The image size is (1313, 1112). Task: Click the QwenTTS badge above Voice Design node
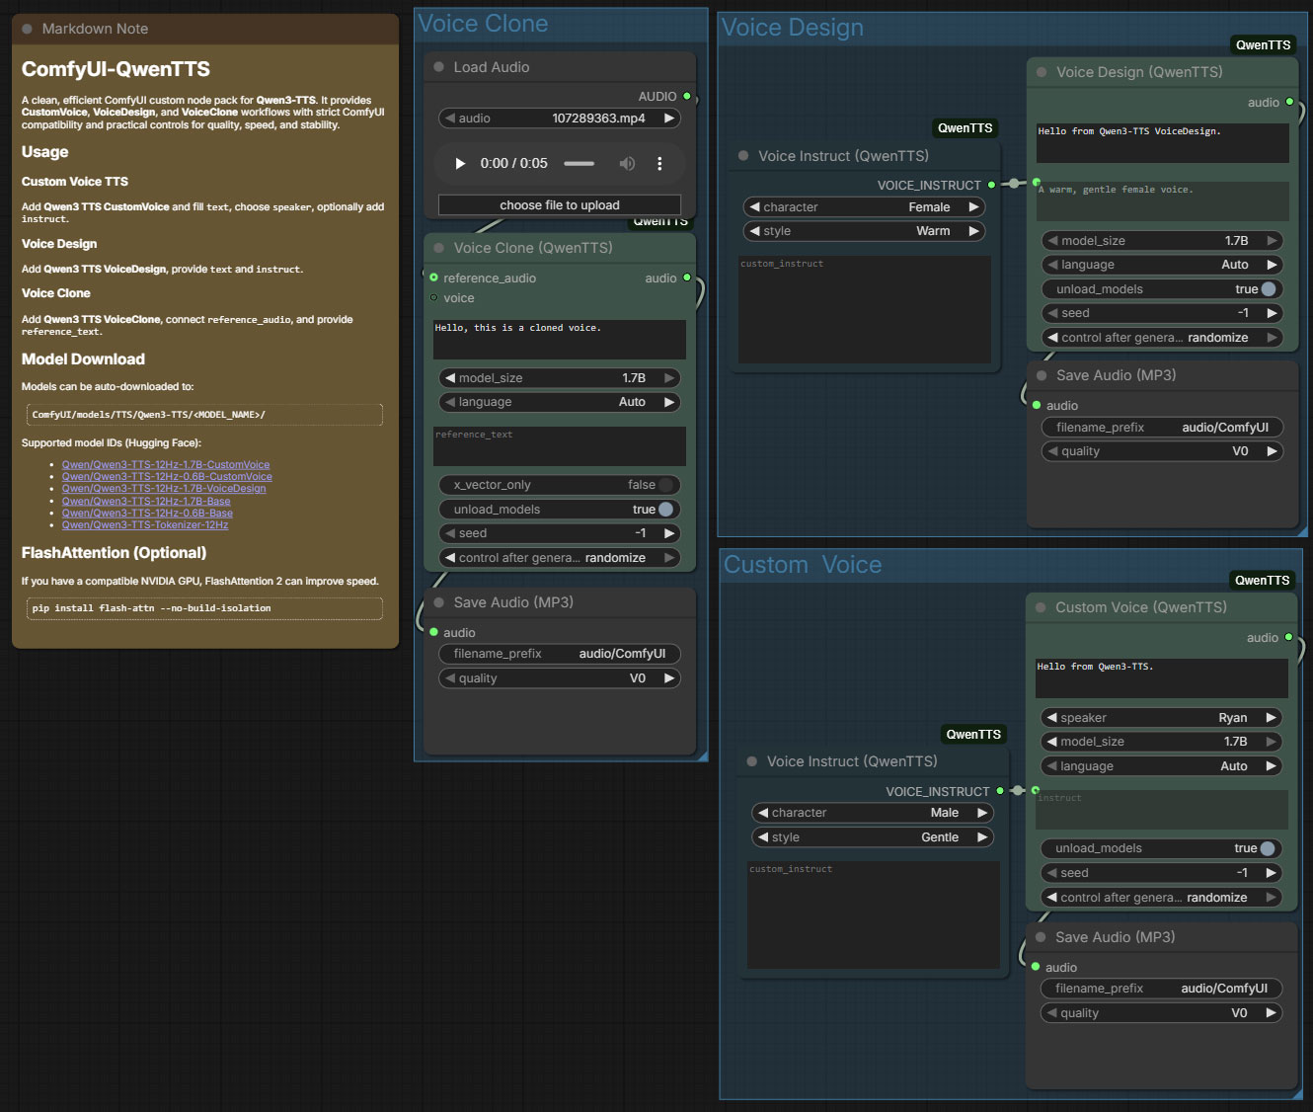click(x=1264, y=44)
